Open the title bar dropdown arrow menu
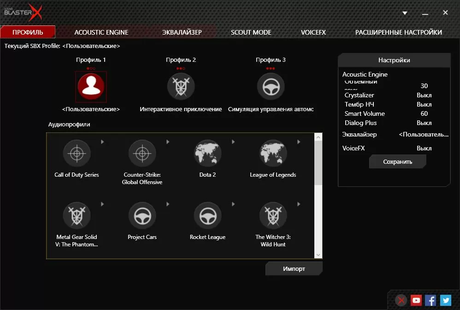 point(404,13)
